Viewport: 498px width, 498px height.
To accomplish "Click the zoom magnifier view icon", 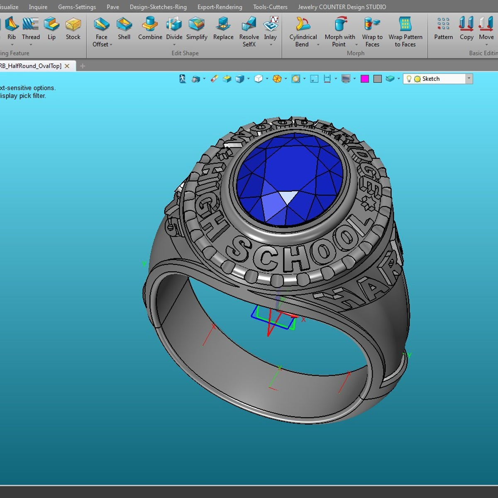I will (296, 79).
